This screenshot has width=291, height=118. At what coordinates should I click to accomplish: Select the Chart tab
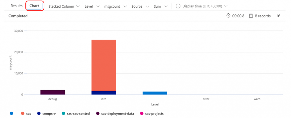point(34,6)
